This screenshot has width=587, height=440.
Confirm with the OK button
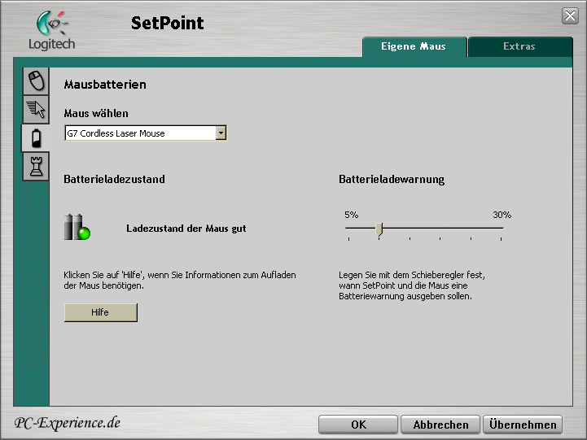tap(358, 425)
